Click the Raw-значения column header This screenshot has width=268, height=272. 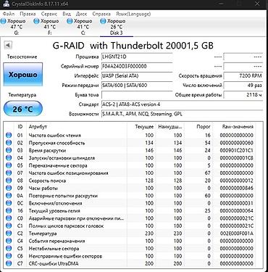(x=238, y=126)
